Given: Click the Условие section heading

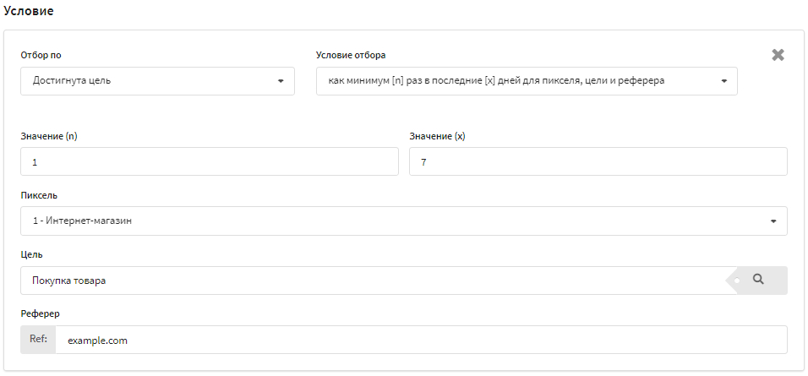Looking at the screenshot, I should (30, 11).
